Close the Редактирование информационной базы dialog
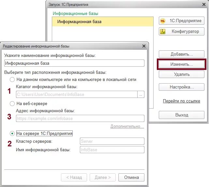The width and height of the screenshot is (209, 187). [x=144, y=46]
